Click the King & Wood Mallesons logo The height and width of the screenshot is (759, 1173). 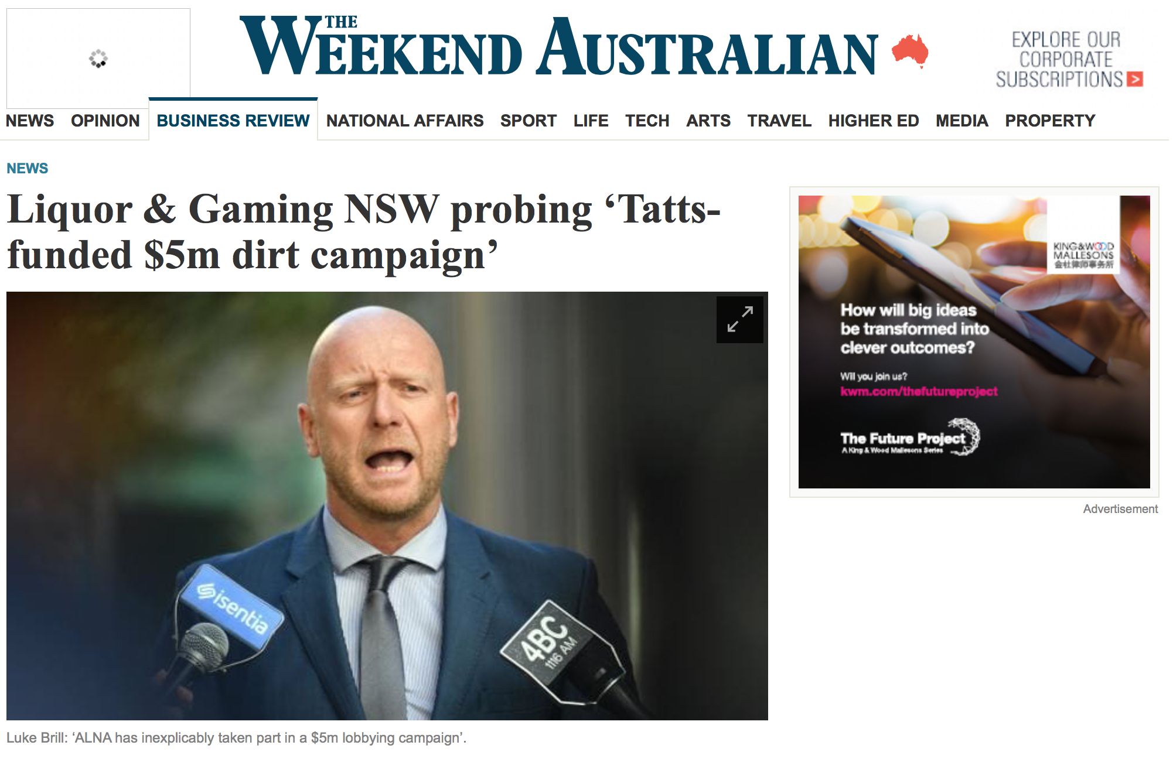[1083, 255]
